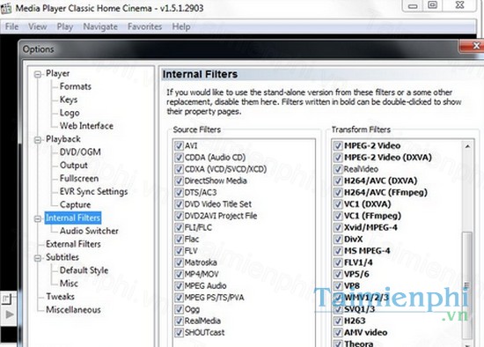The width and height of the screenshot is (484, 347).
Task: Uncheck VC1 (DXVA) transform filter
Action: (x=338, y=204)
